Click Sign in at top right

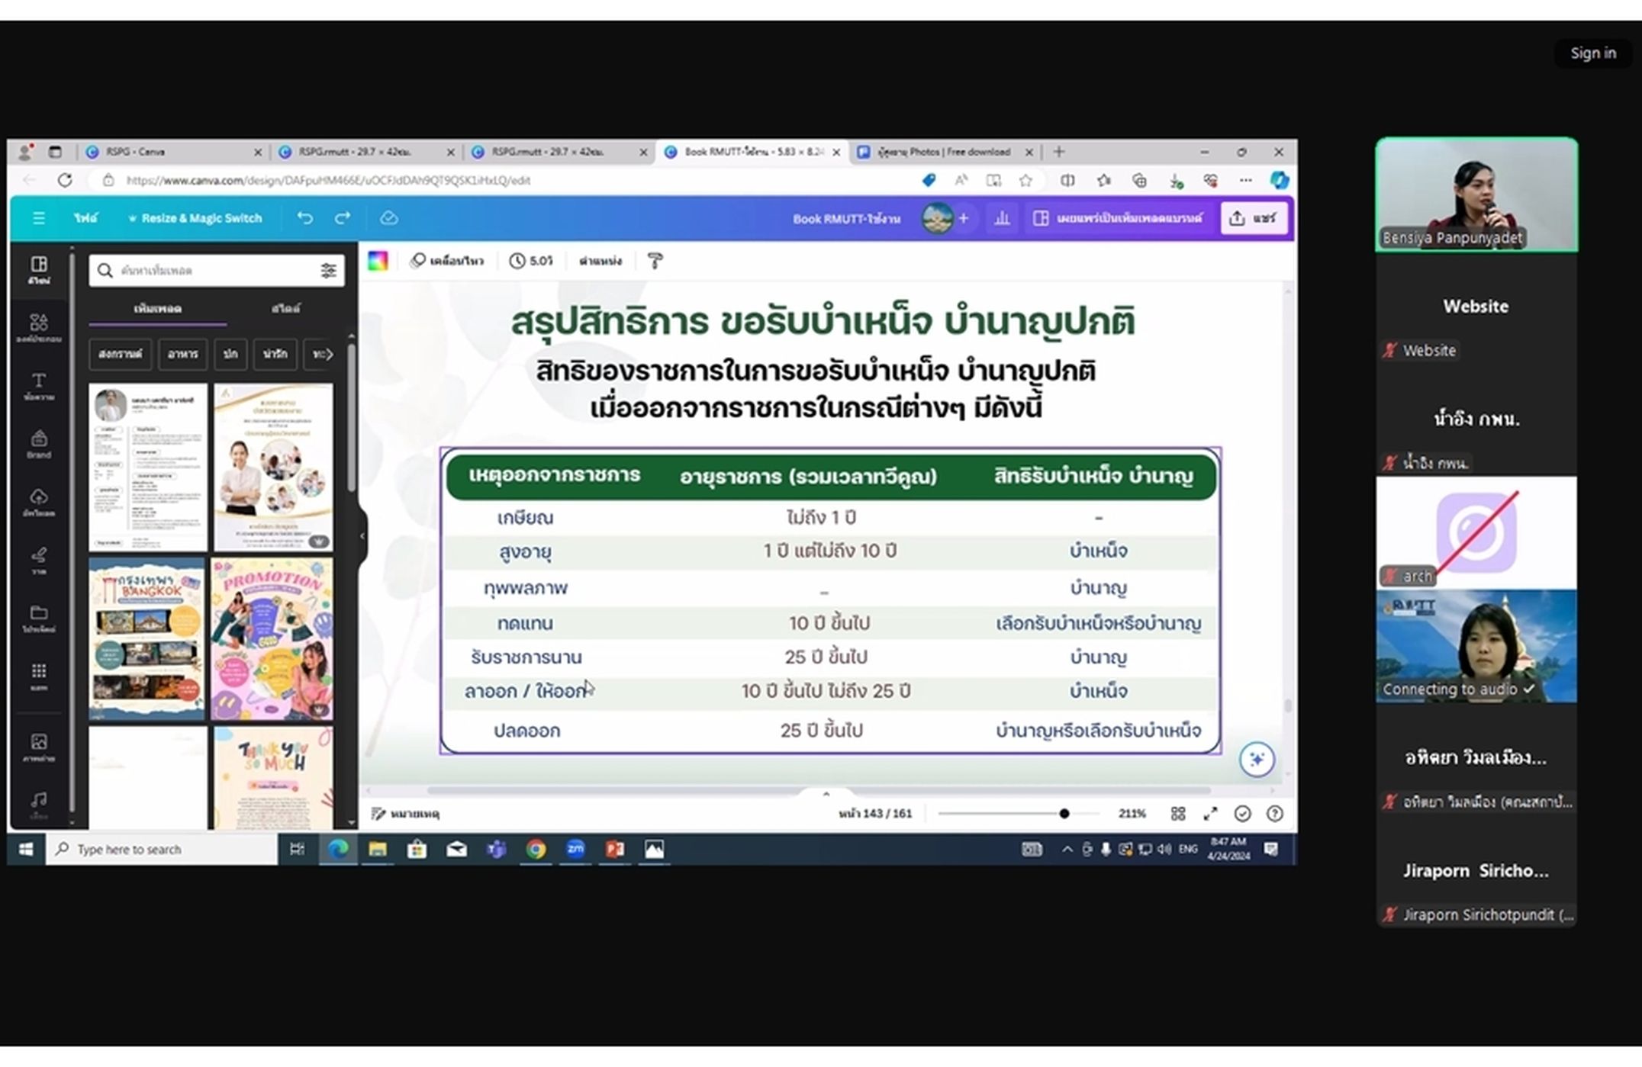tap(1592, 53)
